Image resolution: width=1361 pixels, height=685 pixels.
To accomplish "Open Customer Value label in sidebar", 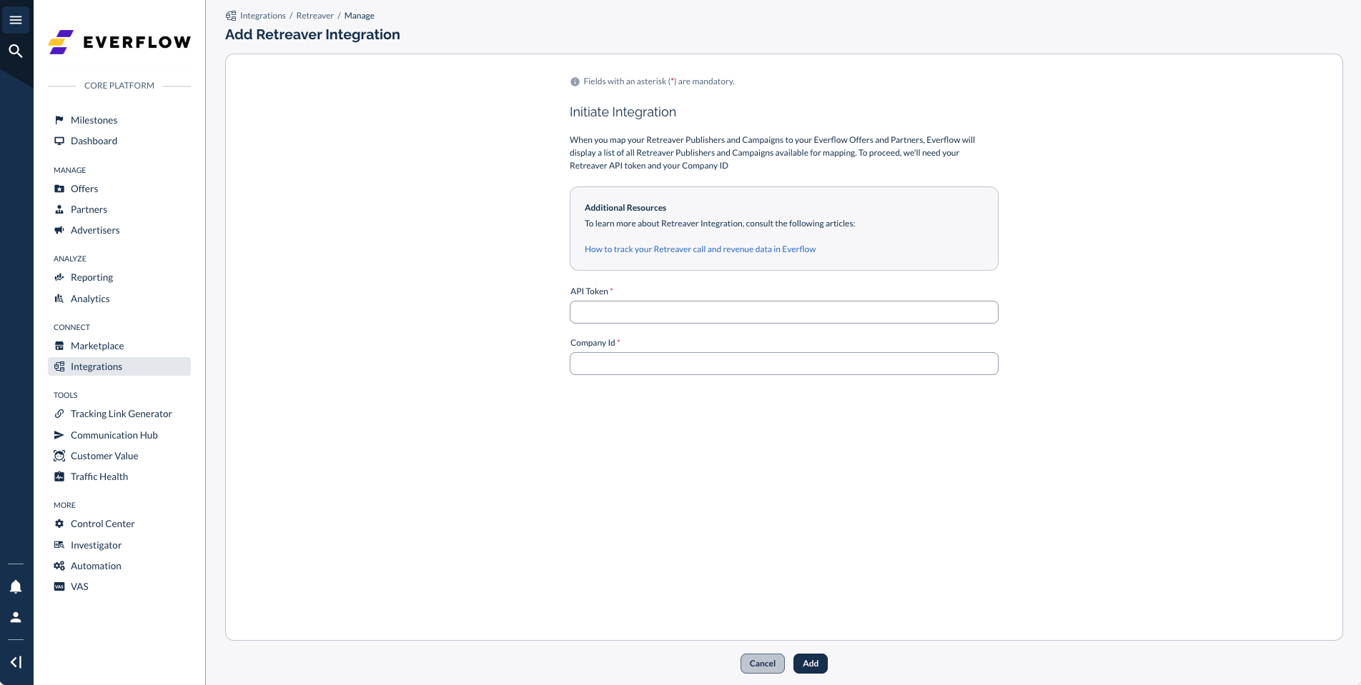I will 104,456.
